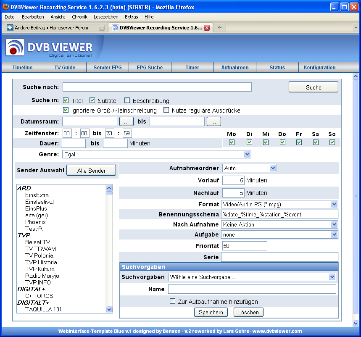Open start date picker button
The image size is (361, 337).
126,121
